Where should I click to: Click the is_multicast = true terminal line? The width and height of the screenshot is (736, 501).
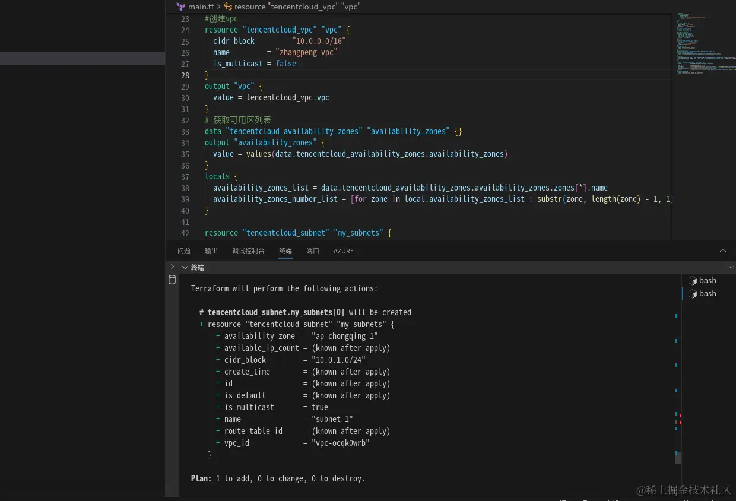(272, 408)
